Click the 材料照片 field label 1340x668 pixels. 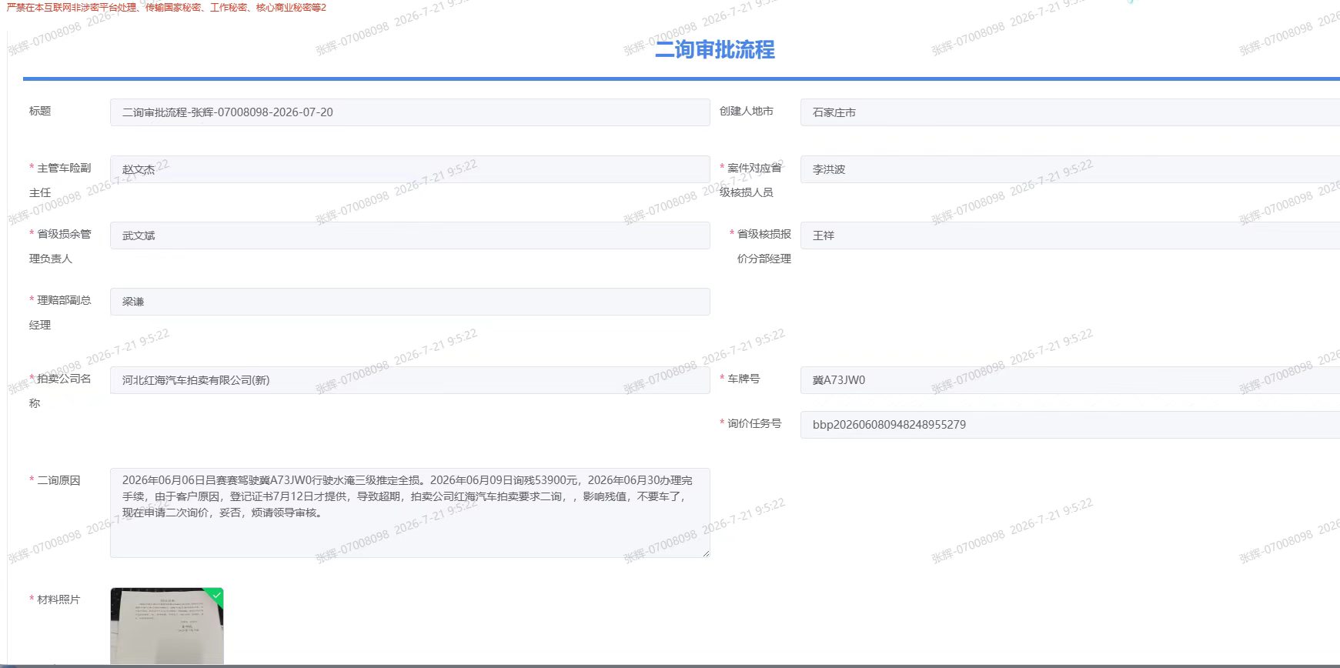(58, 600)
